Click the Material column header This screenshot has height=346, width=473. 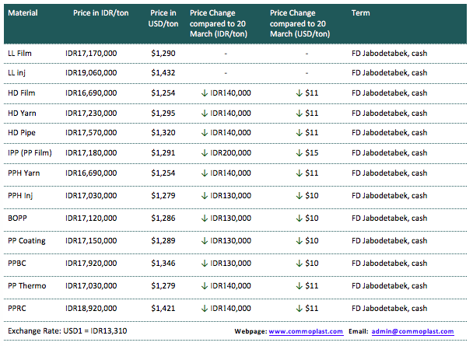pos(22,14)
